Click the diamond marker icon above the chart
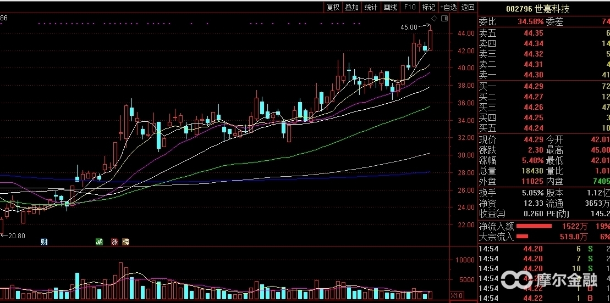Viewport: 610px width, 303px height. (434, 19)
